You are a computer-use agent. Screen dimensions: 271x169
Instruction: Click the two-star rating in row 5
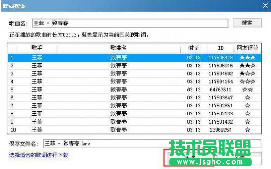[x=247, y=90]
